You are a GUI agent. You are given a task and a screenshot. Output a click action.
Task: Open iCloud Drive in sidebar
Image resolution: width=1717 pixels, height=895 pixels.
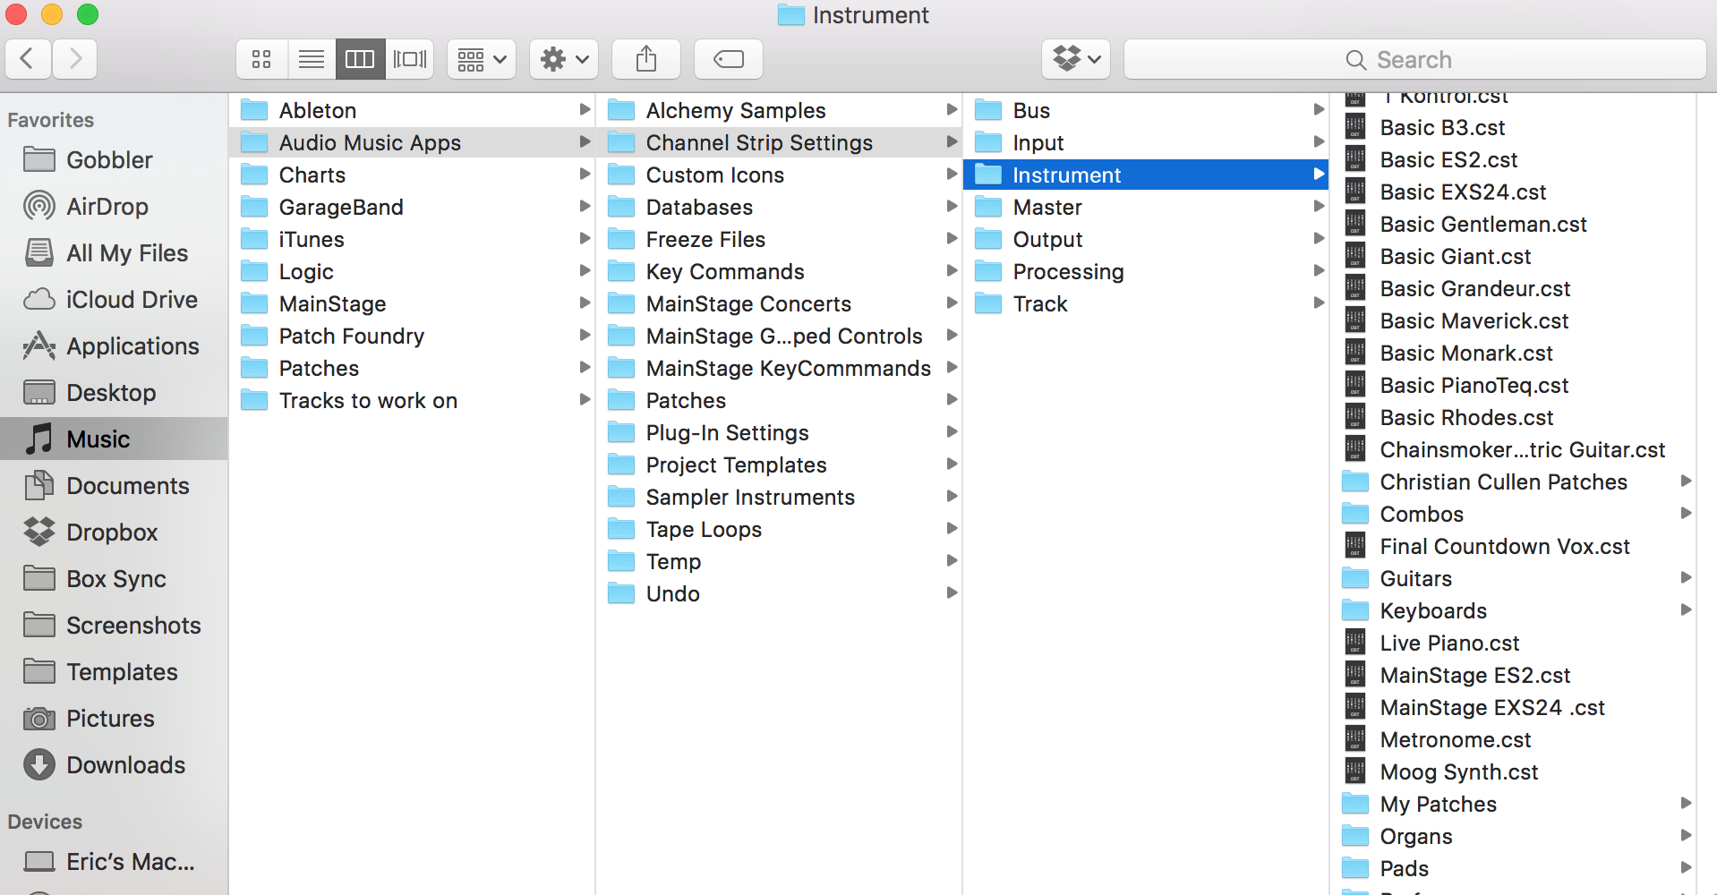(114, 300)
